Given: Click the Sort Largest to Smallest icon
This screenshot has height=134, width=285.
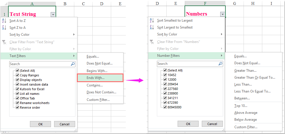Looking at the screenshot, I should point(151,27).
